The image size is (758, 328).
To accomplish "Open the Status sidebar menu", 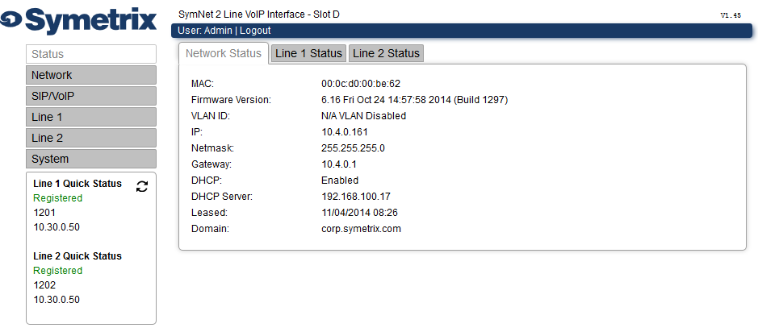I will (91, 54).
